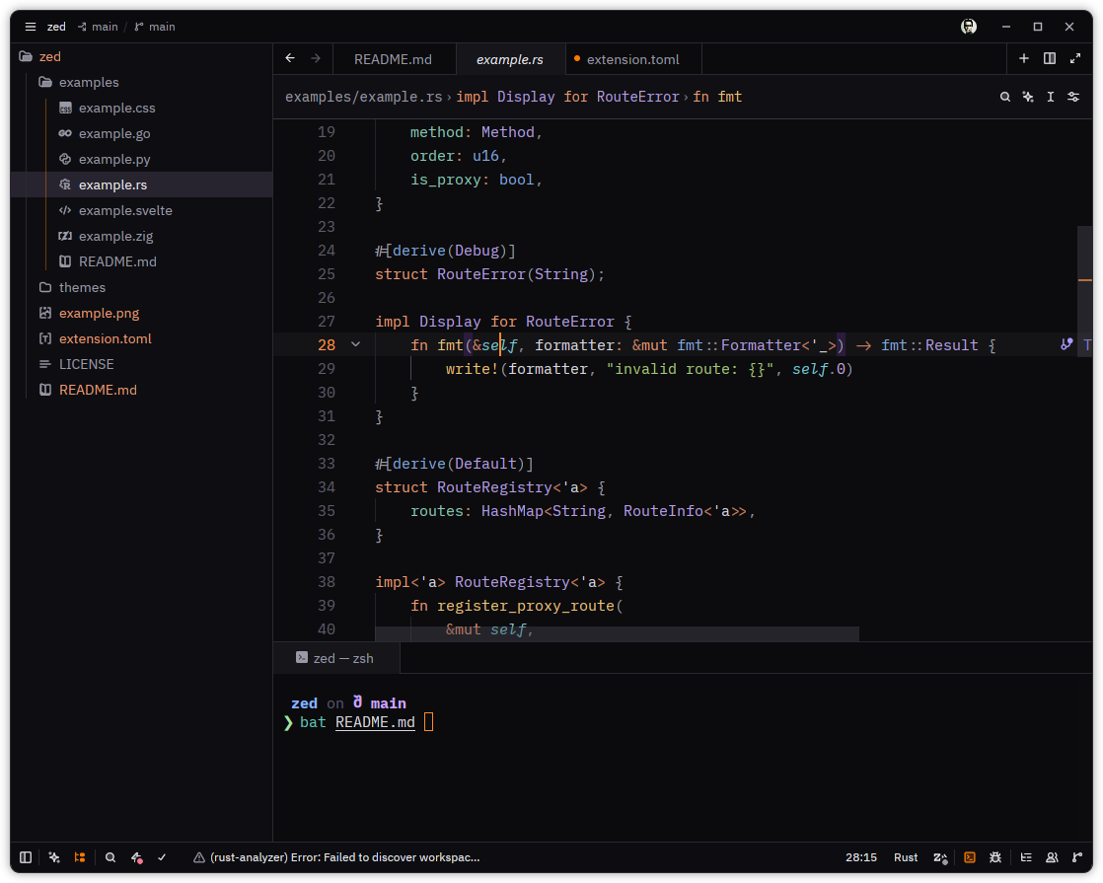Click the plus icon for a new tab
This screenshot has width=1103, height=883.
point(1023,58)
